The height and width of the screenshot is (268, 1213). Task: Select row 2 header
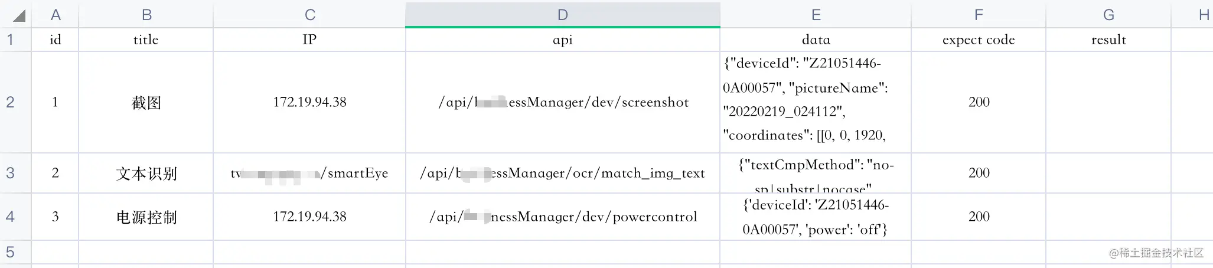[x=10, y=102]
